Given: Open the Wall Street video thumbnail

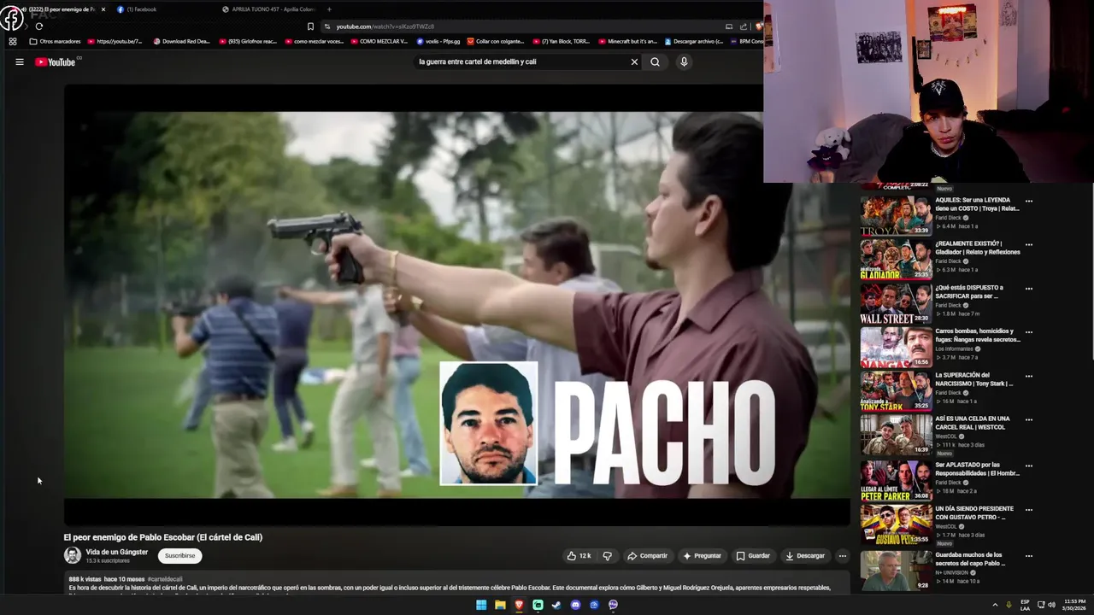Looking at the screenshot, I should (896, 303).
